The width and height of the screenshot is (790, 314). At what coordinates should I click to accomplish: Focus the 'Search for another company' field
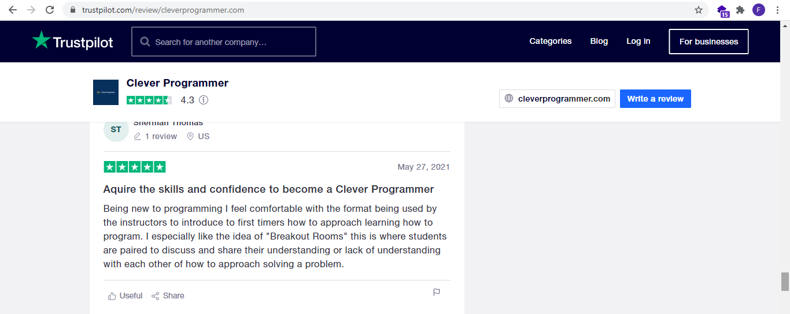[x=224, y=42]
